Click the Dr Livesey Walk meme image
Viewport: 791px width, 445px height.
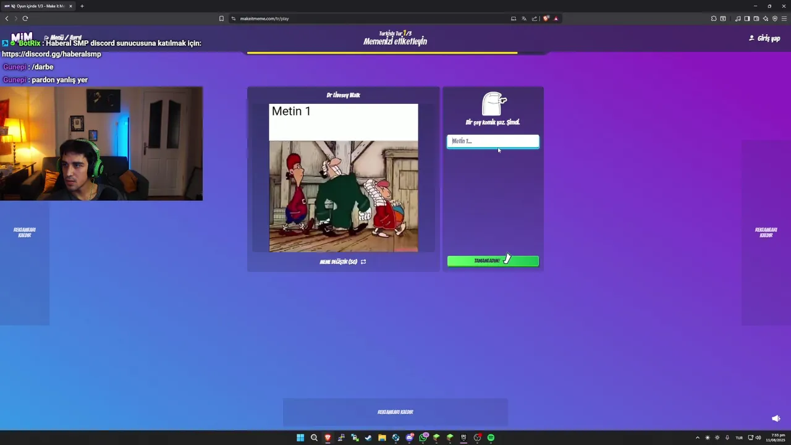coord(344,178)
